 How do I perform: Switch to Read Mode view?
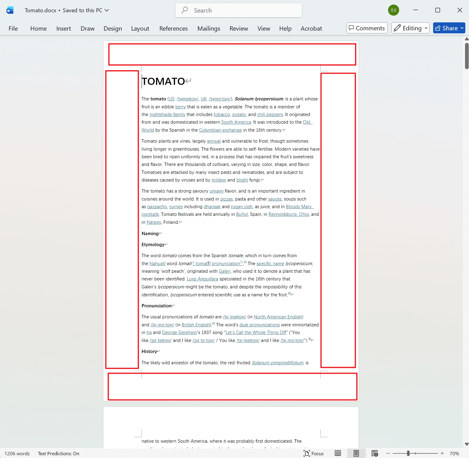coord(338,453)
